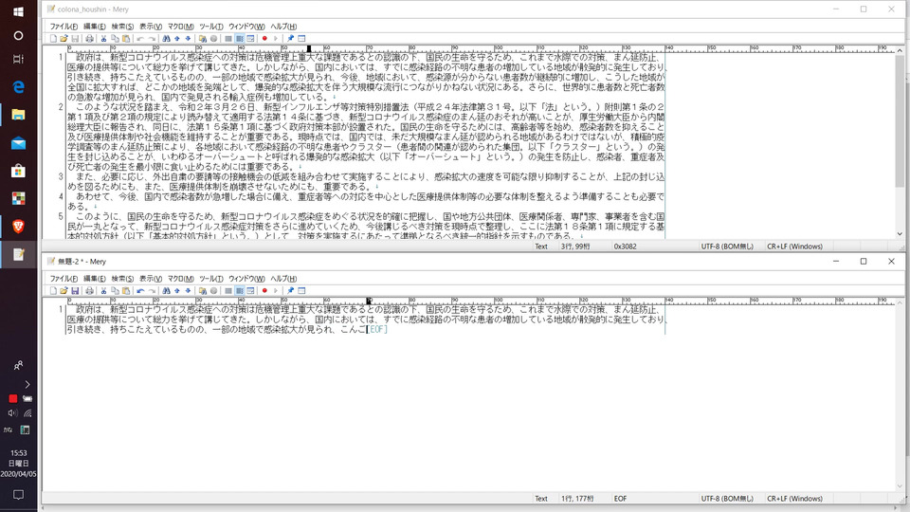Open Task View on the taskbar

click(x=19, y=59)
